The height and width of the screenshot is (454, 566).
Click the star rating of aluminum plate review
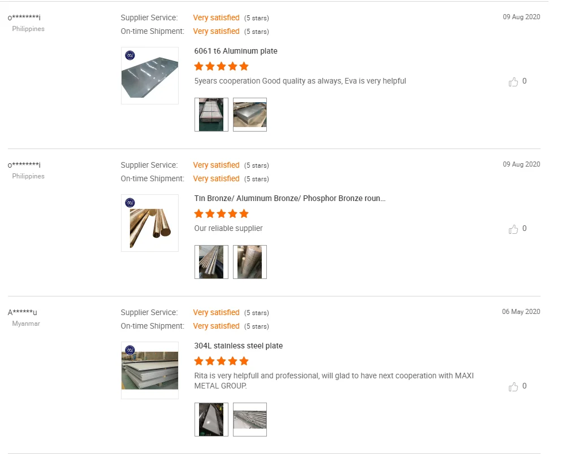(x=221, y=67)
